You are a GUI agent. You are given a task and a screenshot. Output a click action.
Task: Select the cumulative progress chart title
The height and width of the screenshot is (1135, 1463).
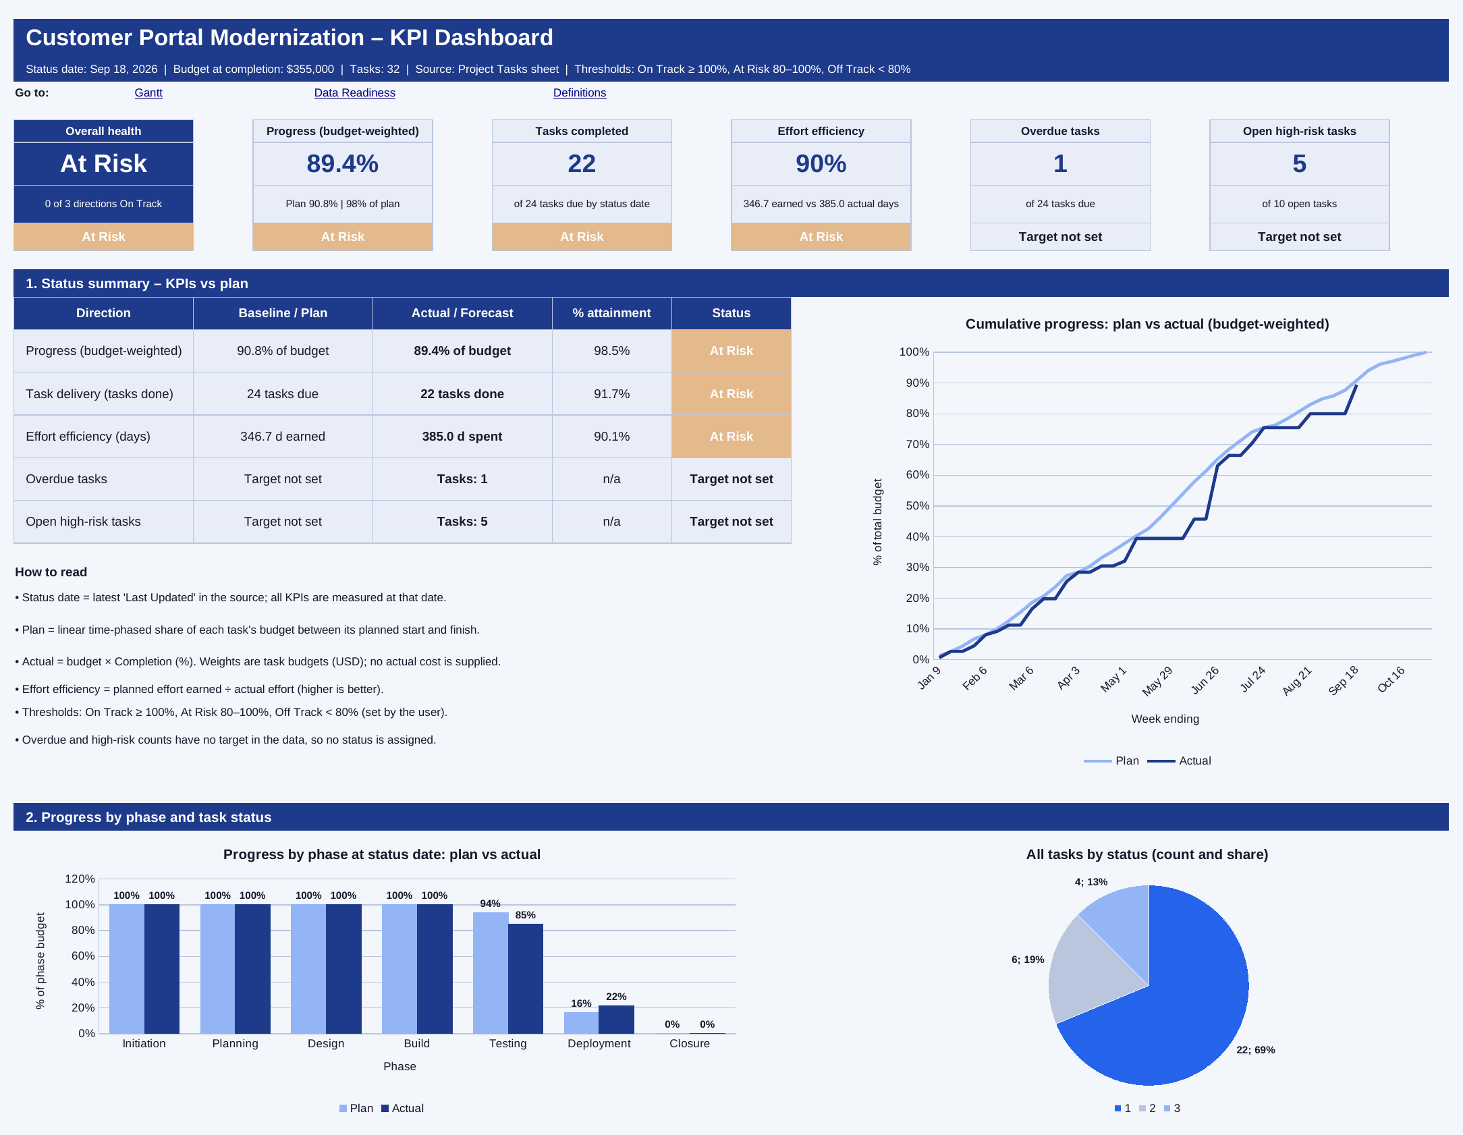tap(1147, 324)
